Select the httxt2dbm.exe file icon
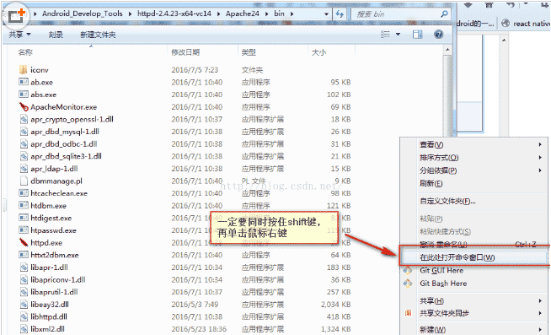Viewport: 551px width, 335px height. pos(24,255)
